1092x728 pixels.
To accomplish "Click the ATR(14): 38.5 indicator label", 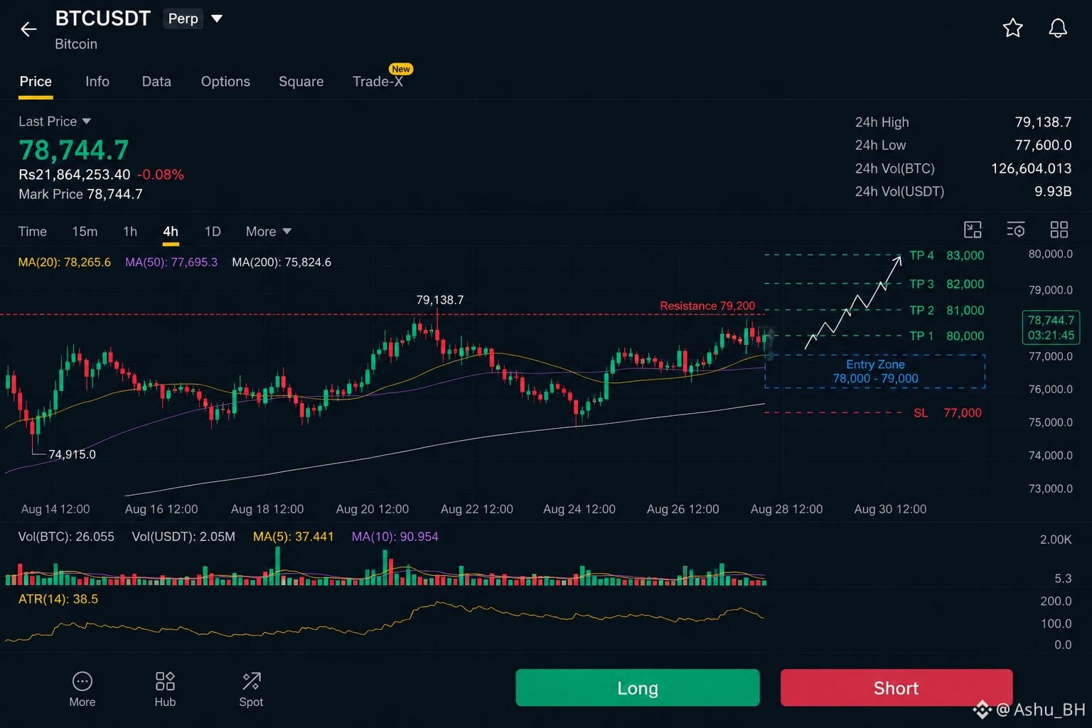I will 58,599.
